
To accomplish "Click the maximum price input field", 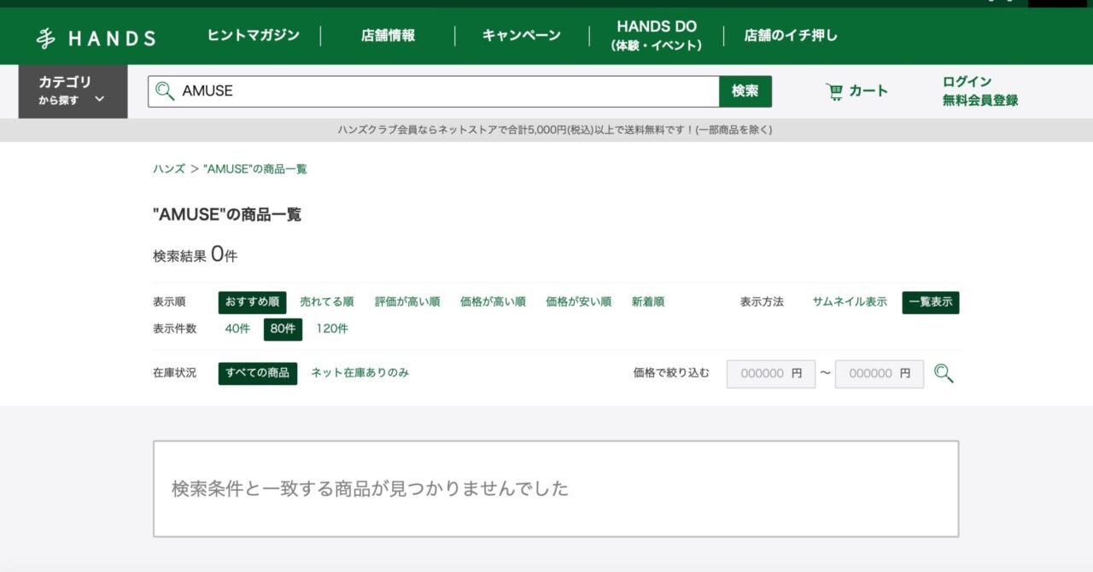I will (x=880, y=374).
